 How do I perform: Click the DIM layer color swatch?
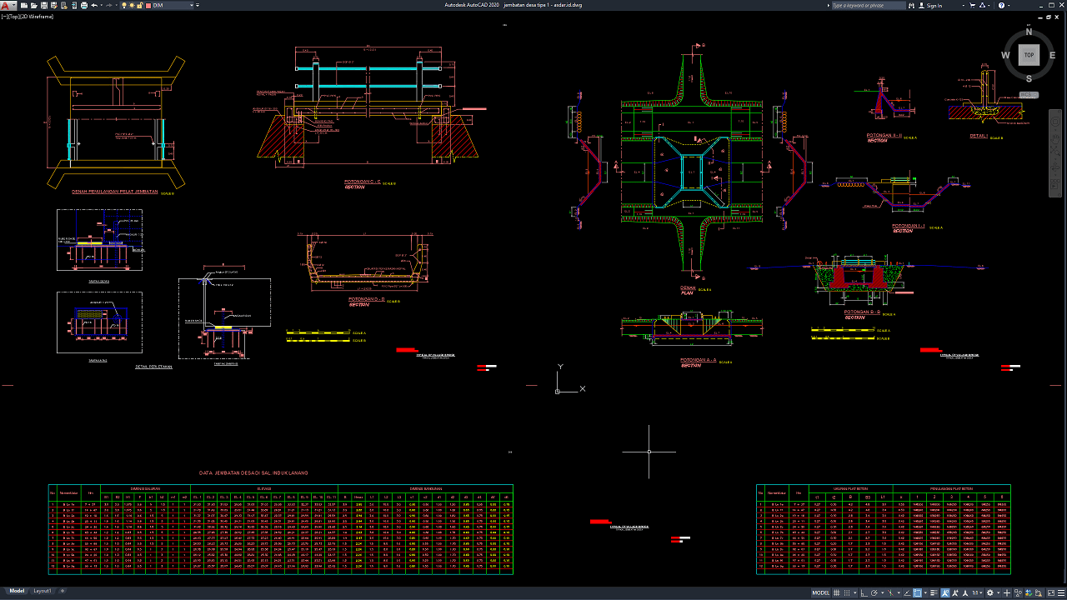[148, 5]
